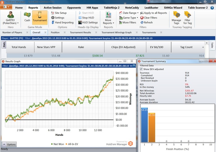Open More Filters
Screen dimensions: 216x152
(x=127, y=23)
